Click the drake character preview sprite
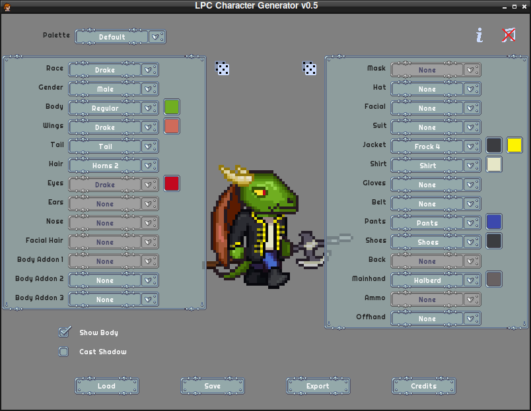 point(267,227)
